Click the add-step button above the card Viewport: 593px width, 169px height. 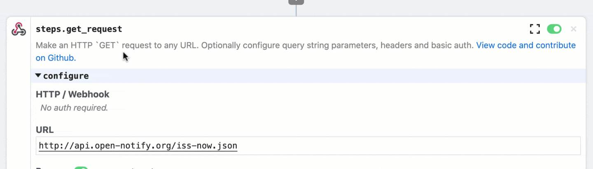(x=296, y=2)
